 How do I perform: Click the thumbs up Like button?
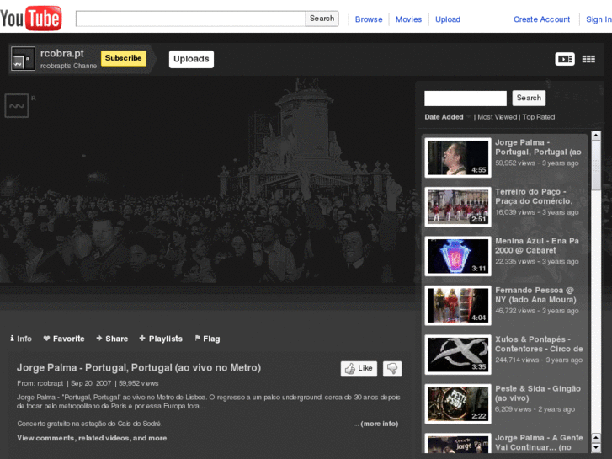click(x=359, y=368)
